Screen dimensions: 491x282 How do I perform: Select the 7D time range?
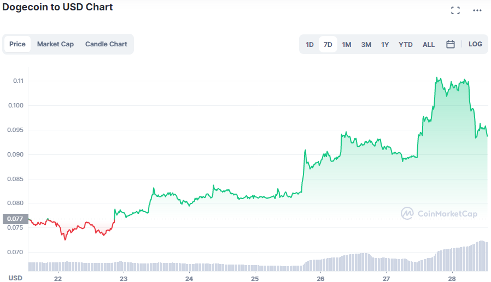point(328,44)
